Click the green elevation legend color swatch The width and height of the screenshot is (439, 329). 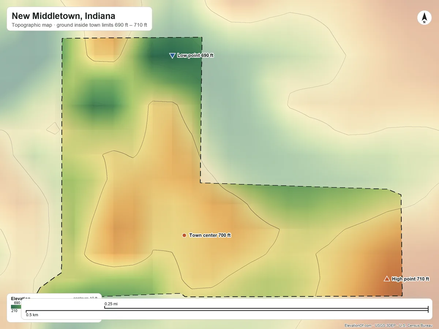[x=16, y=307]
